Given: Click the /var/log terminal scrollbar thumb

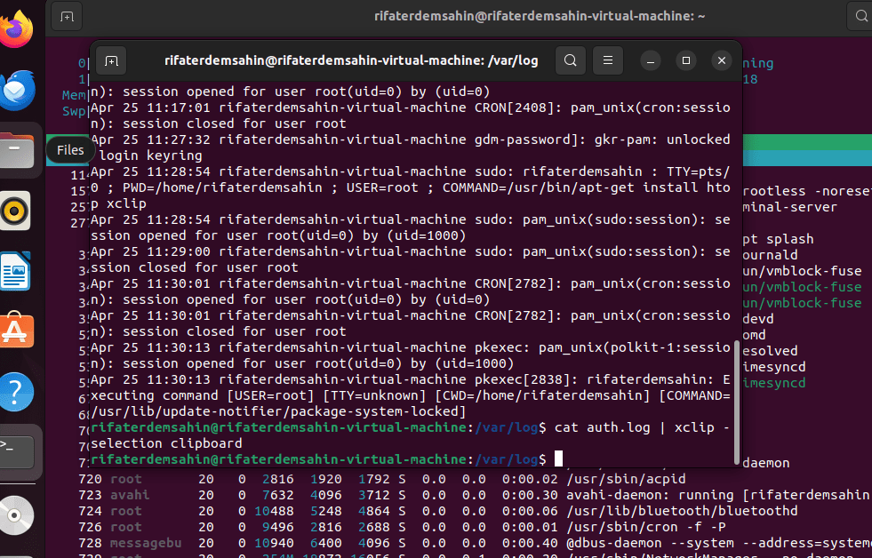Looking at the screenshot, I should pos(738,402).
